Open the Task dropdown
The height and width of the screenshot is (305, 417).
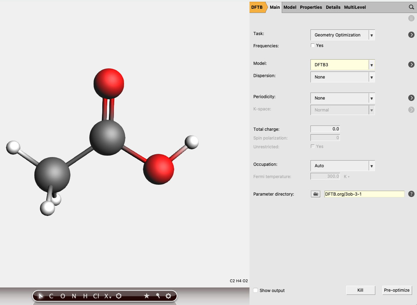point(371,35)
